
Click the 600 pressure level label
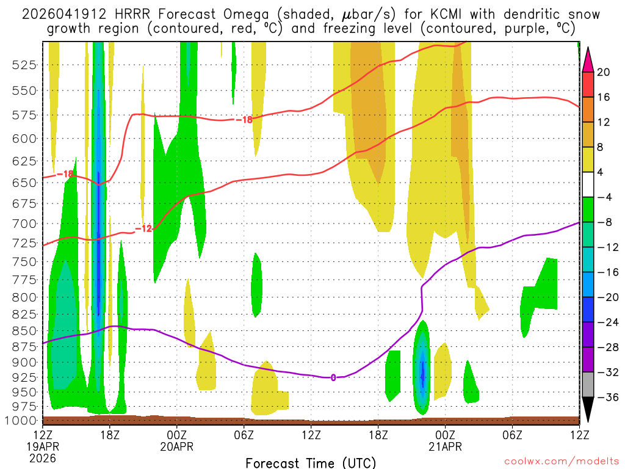point(24,139)
